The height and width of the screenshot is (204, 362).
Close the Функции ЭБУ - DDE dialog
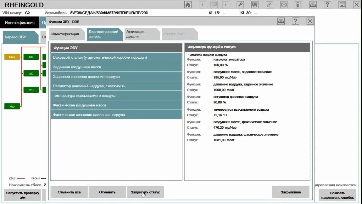310,21
